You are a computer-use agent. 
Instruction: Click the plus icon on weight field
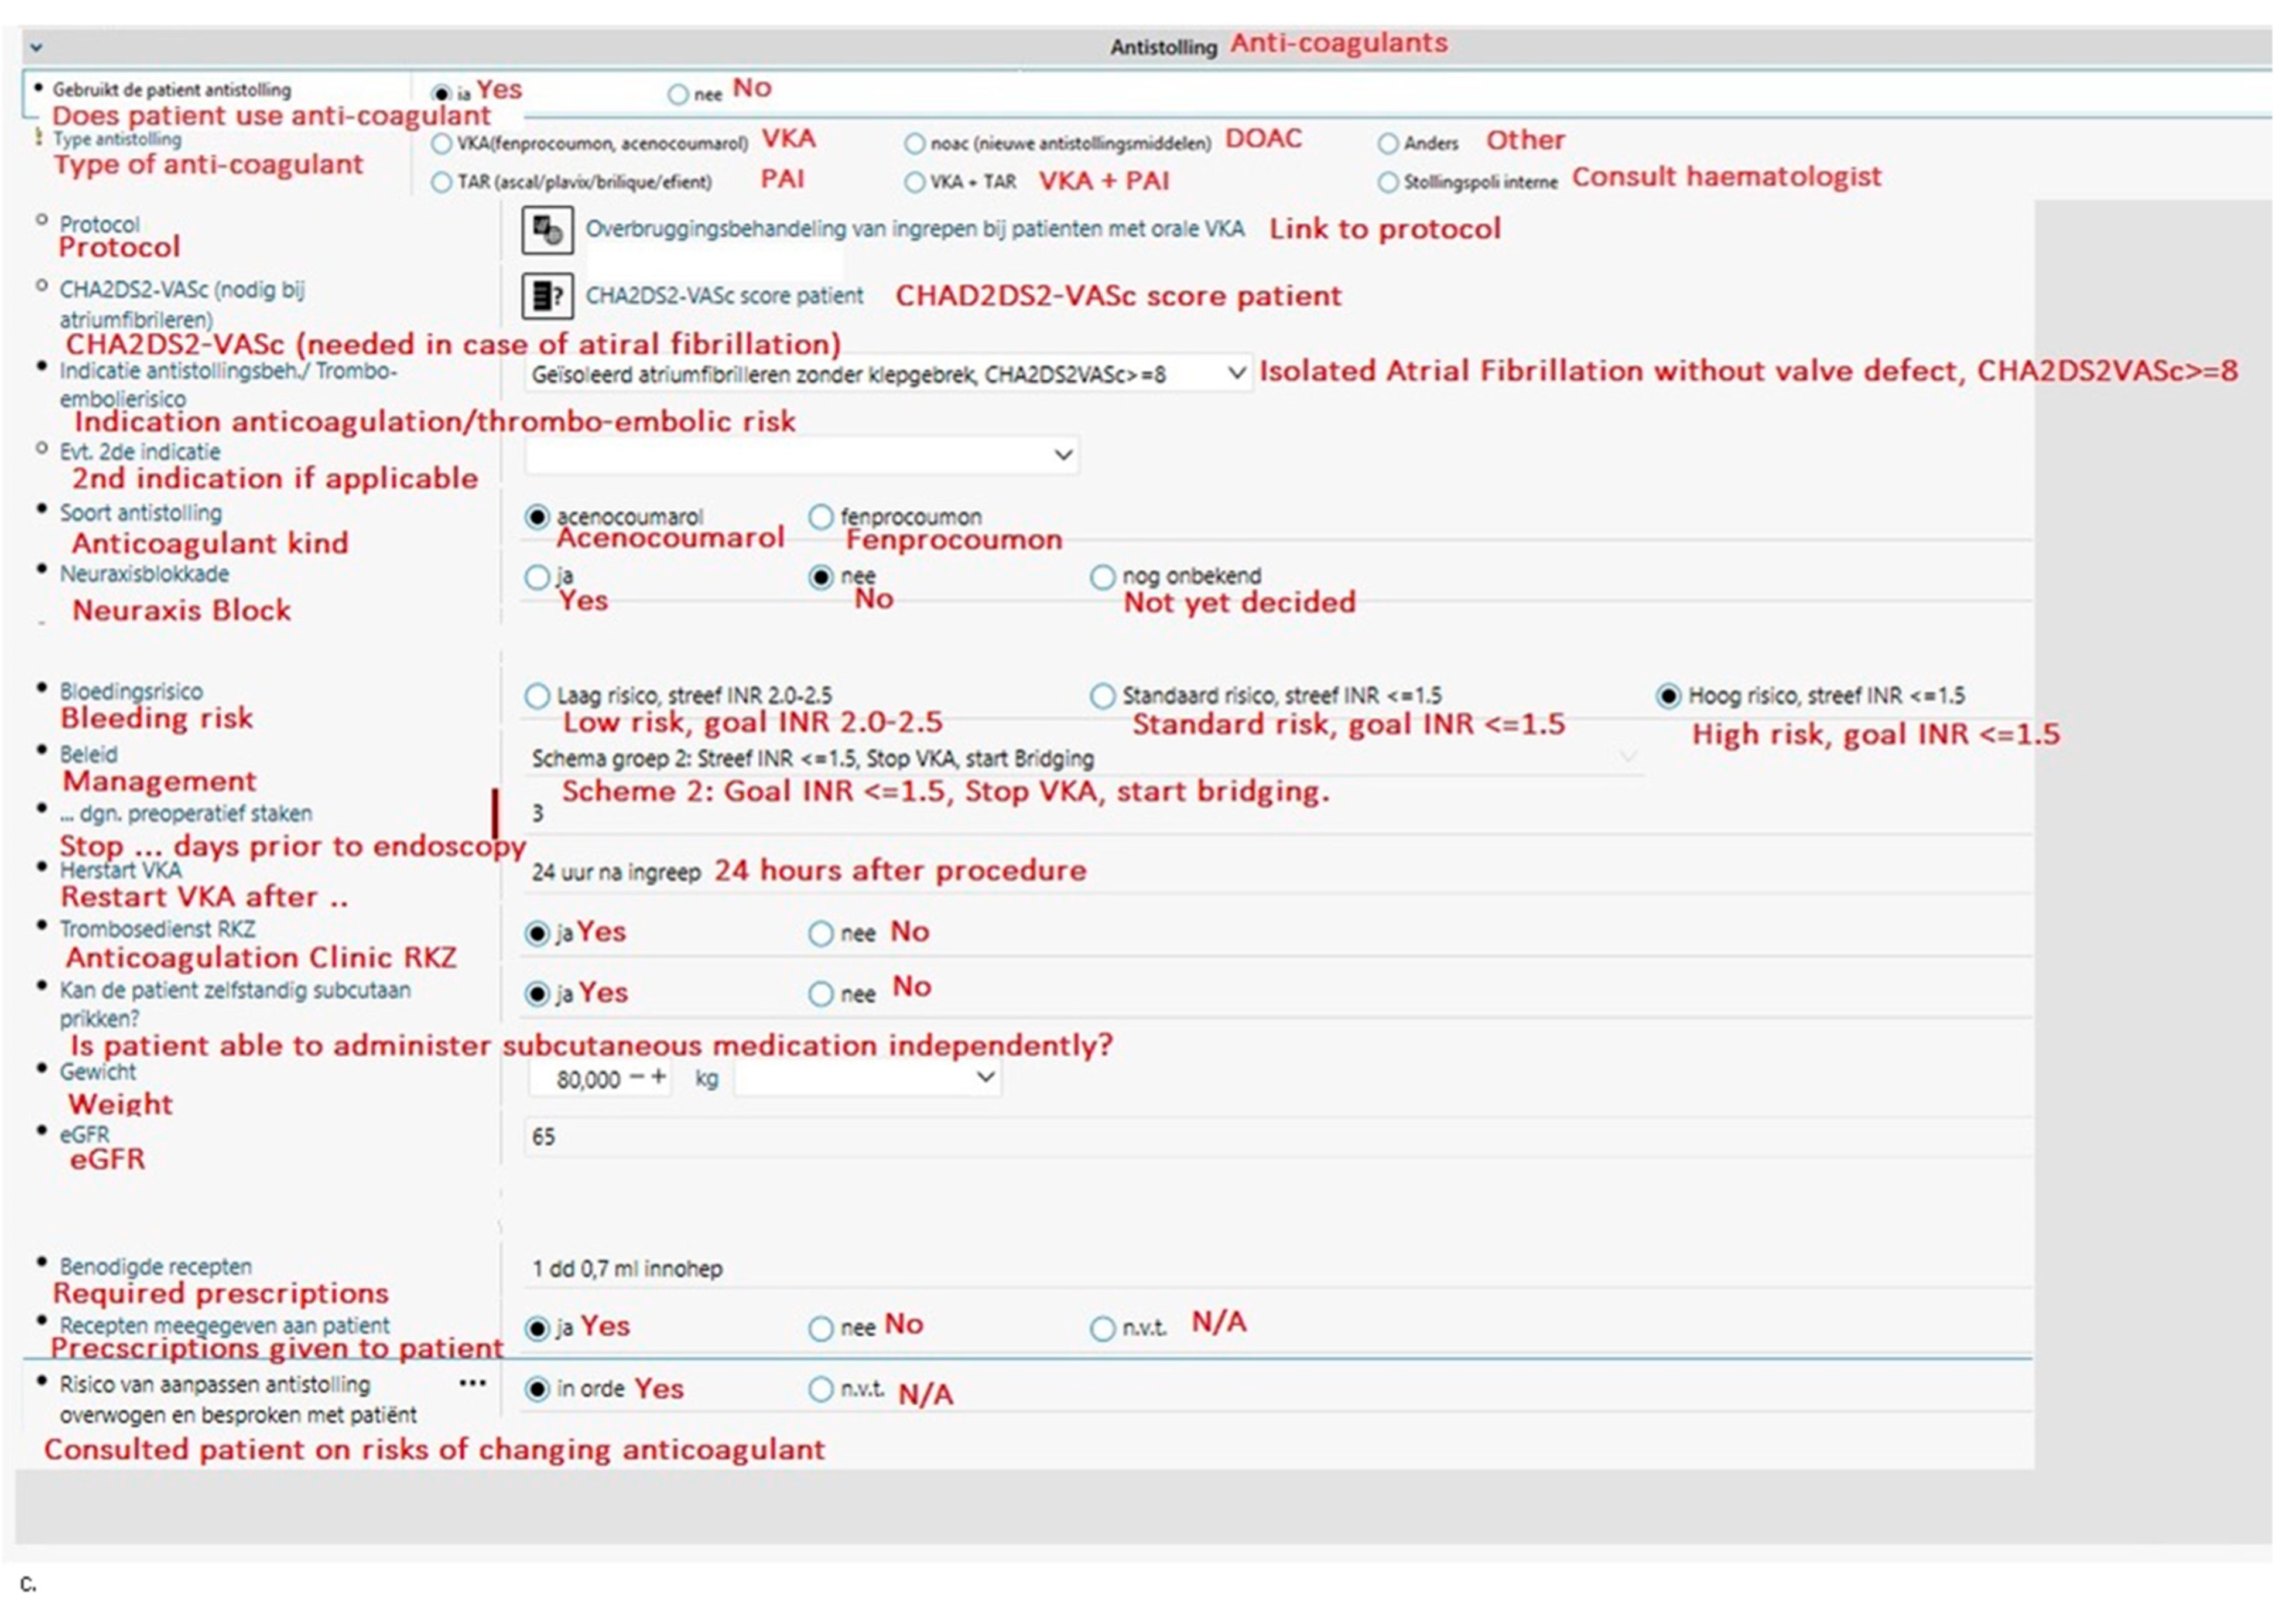[x=659, y=1078]
